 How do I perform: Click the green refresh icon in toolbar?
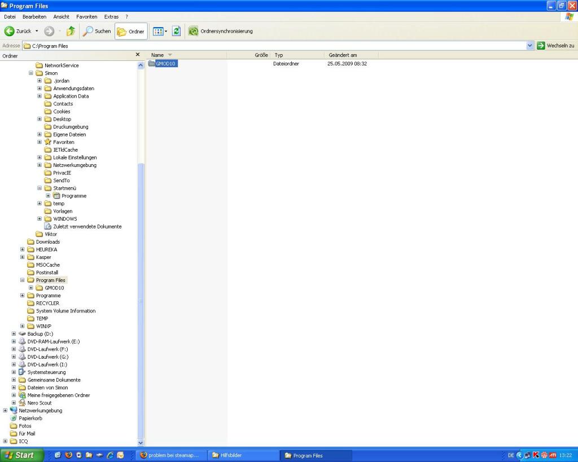176,32
